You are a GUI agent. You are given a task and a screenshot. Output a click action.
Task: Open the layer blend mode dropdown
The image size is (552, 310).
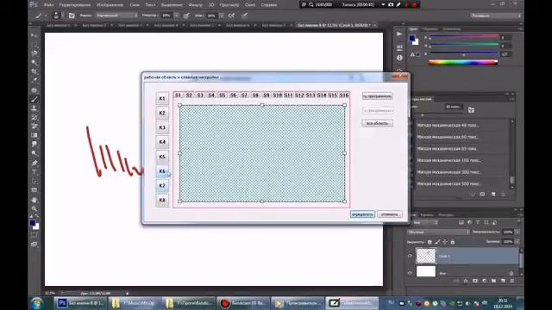point(438,232)
